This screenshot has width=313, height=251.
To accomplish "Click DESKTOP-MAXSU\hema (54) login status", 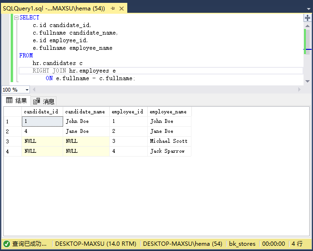I will [x=182, y=243].
